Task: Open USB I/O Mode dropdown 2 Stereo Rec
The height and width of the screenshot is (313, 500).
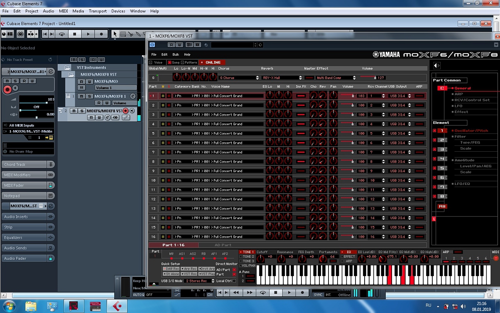Action: point(200,281)
